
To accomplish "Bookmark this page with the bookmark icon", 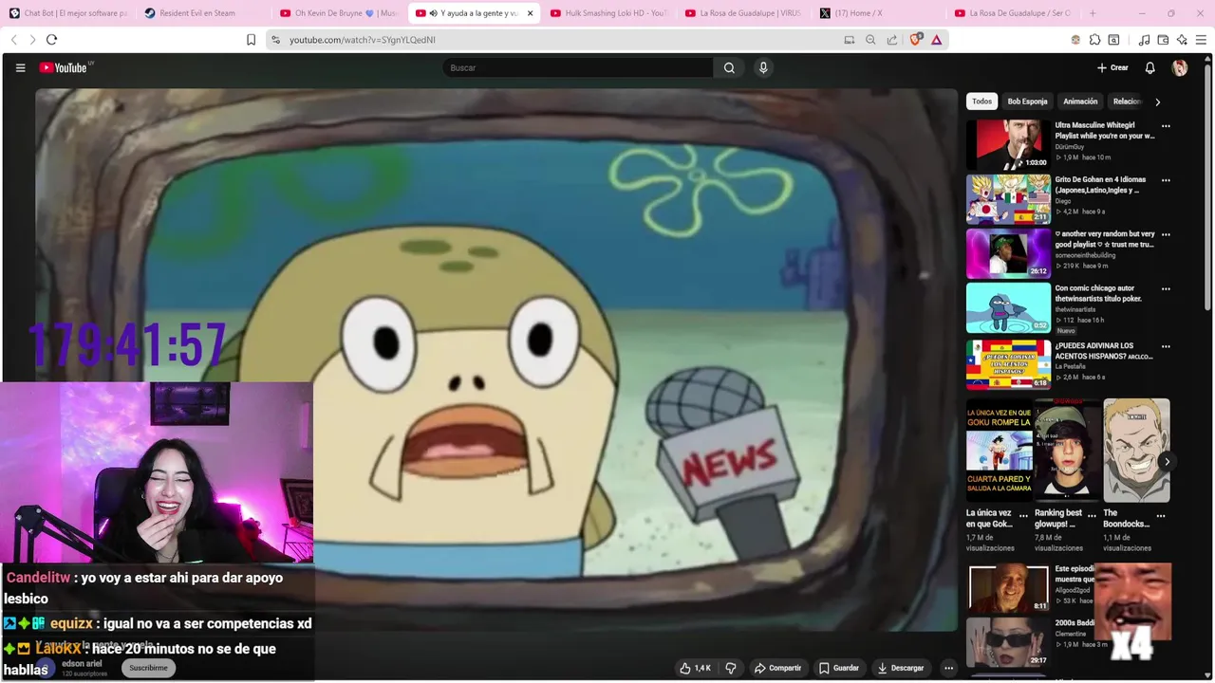I will click(251, 40).
